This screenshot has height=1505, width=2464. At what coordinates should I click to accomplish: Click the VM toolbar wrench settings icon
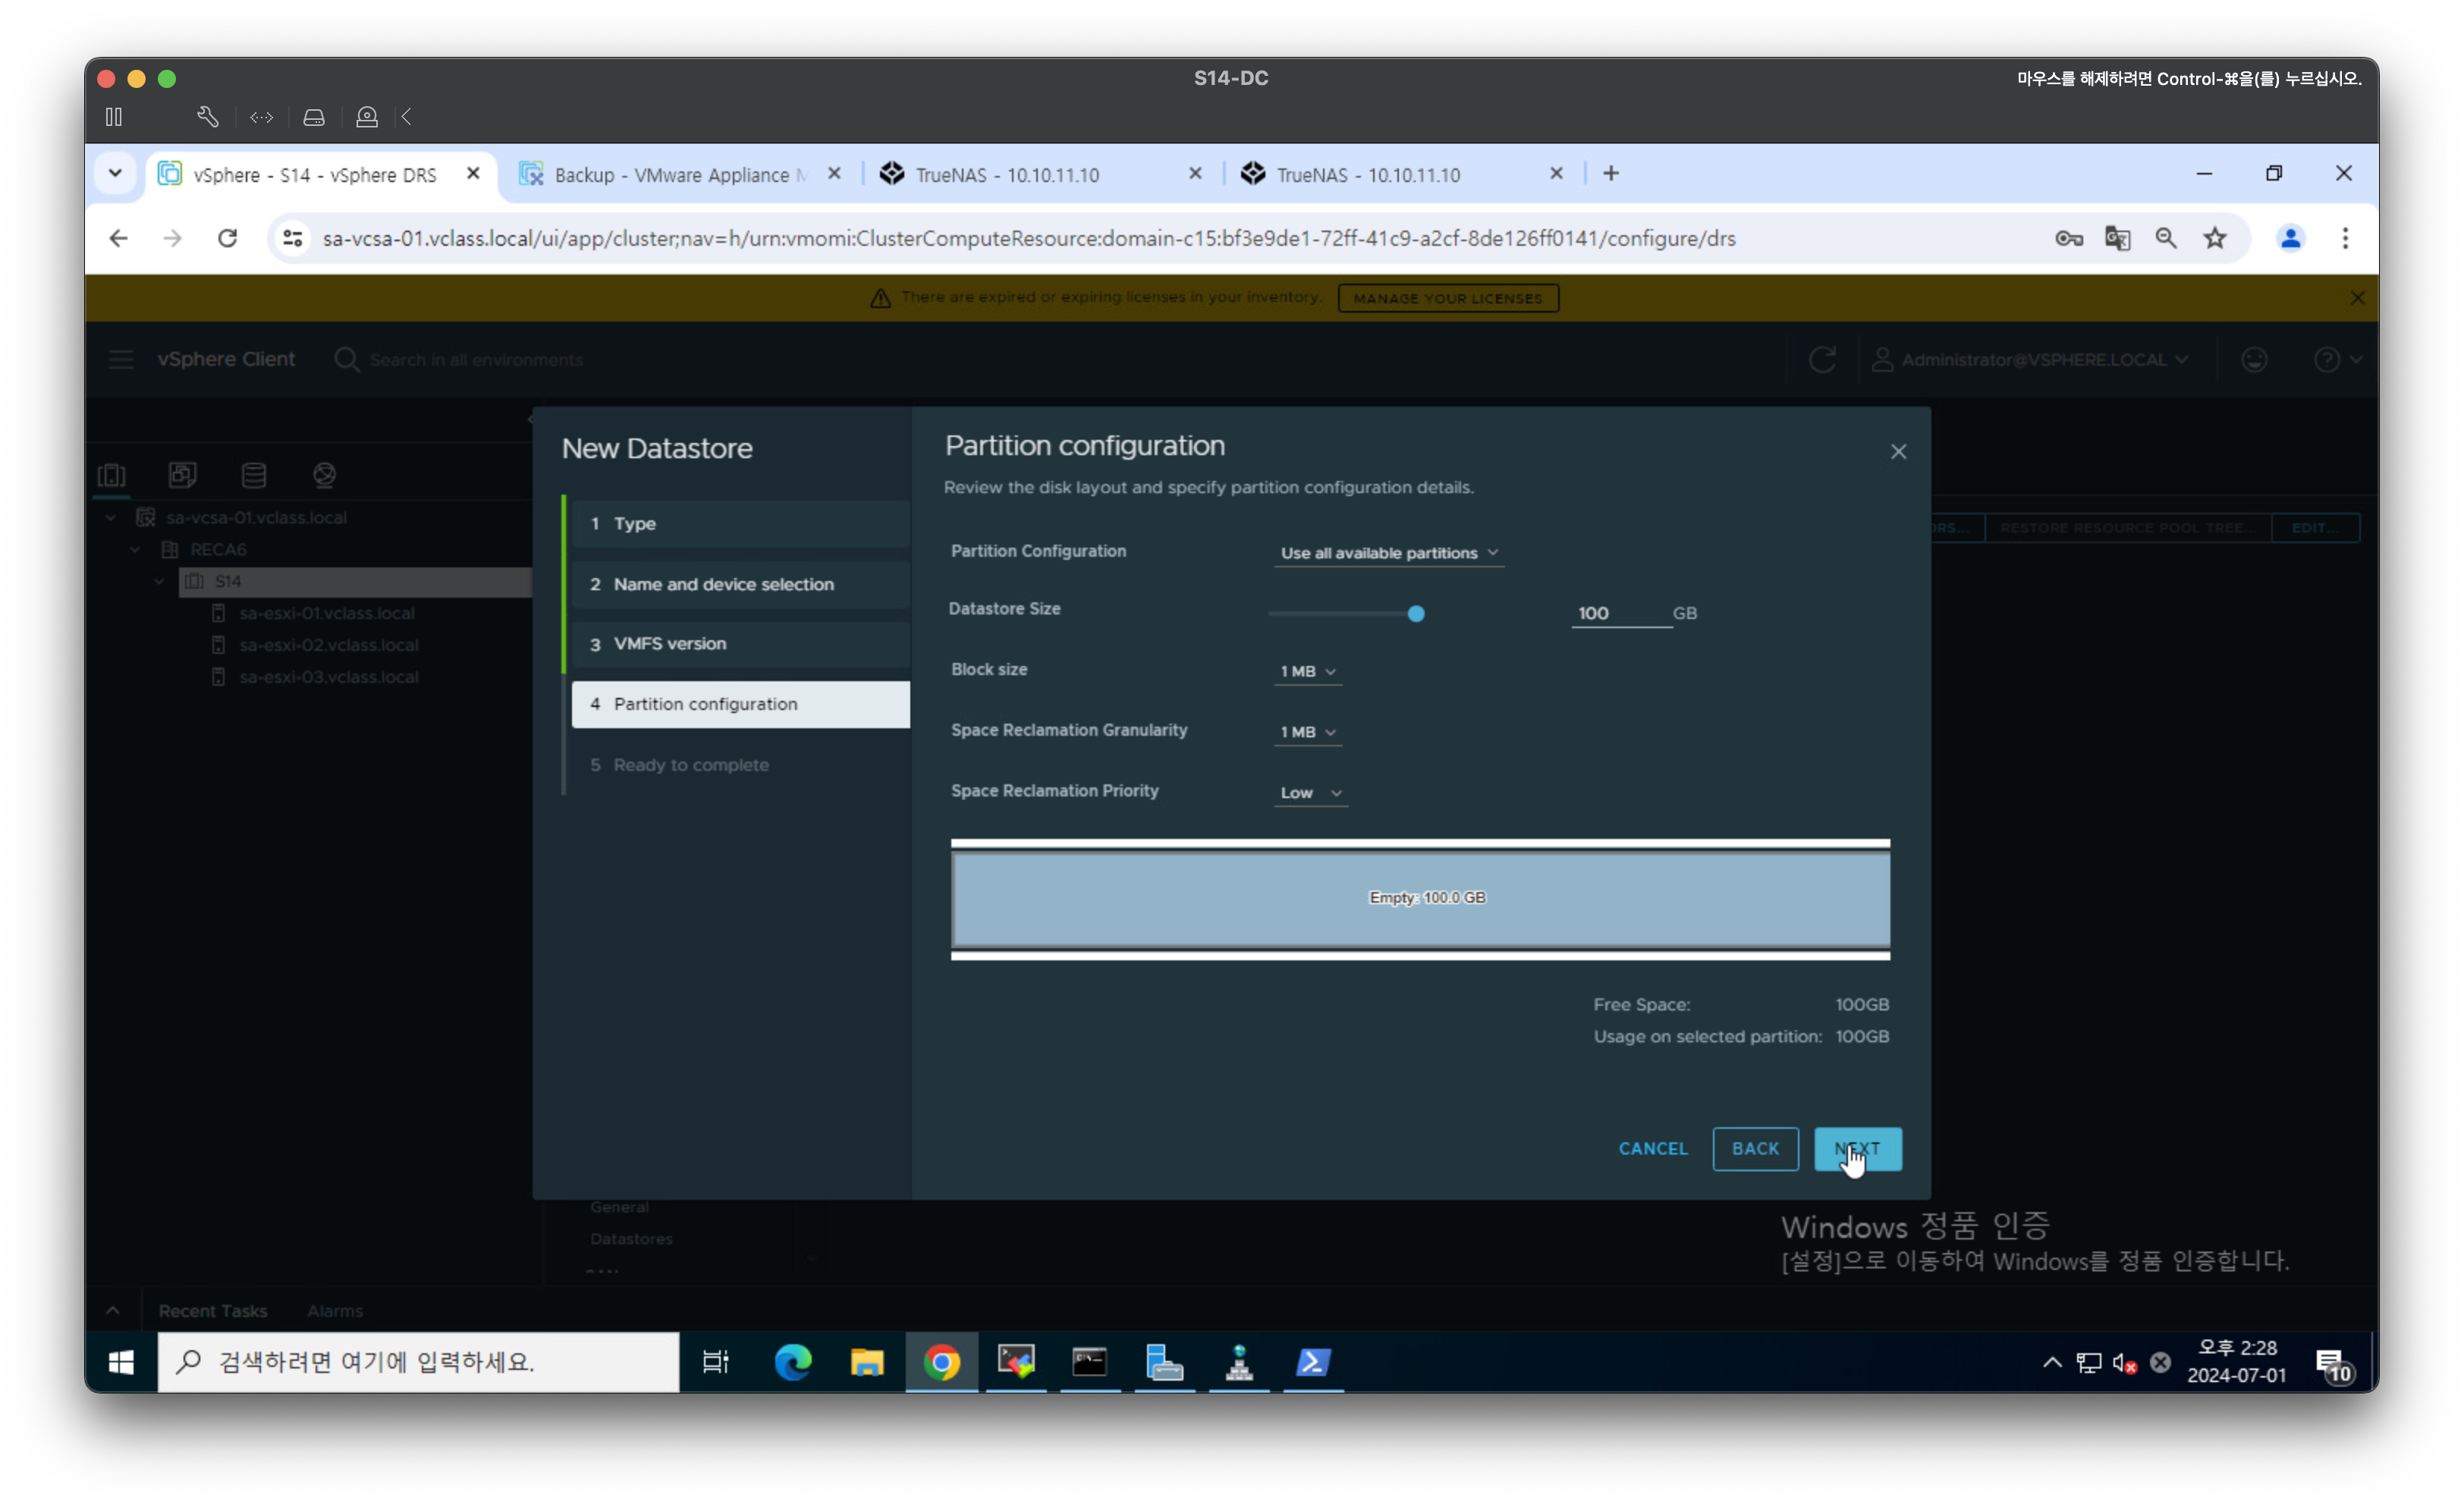coord(207,117)
